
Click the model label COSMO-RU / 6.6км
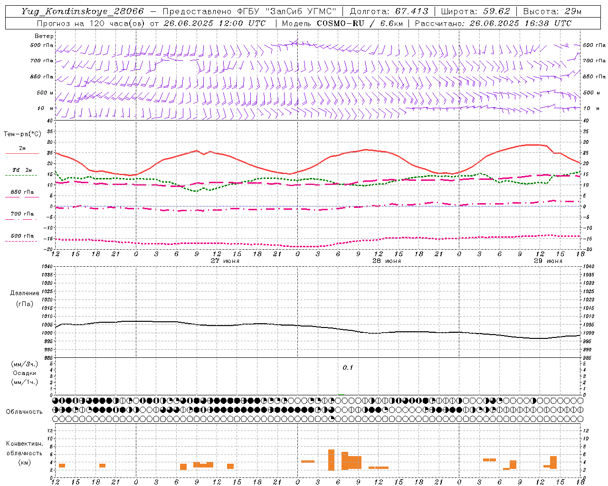360,23
